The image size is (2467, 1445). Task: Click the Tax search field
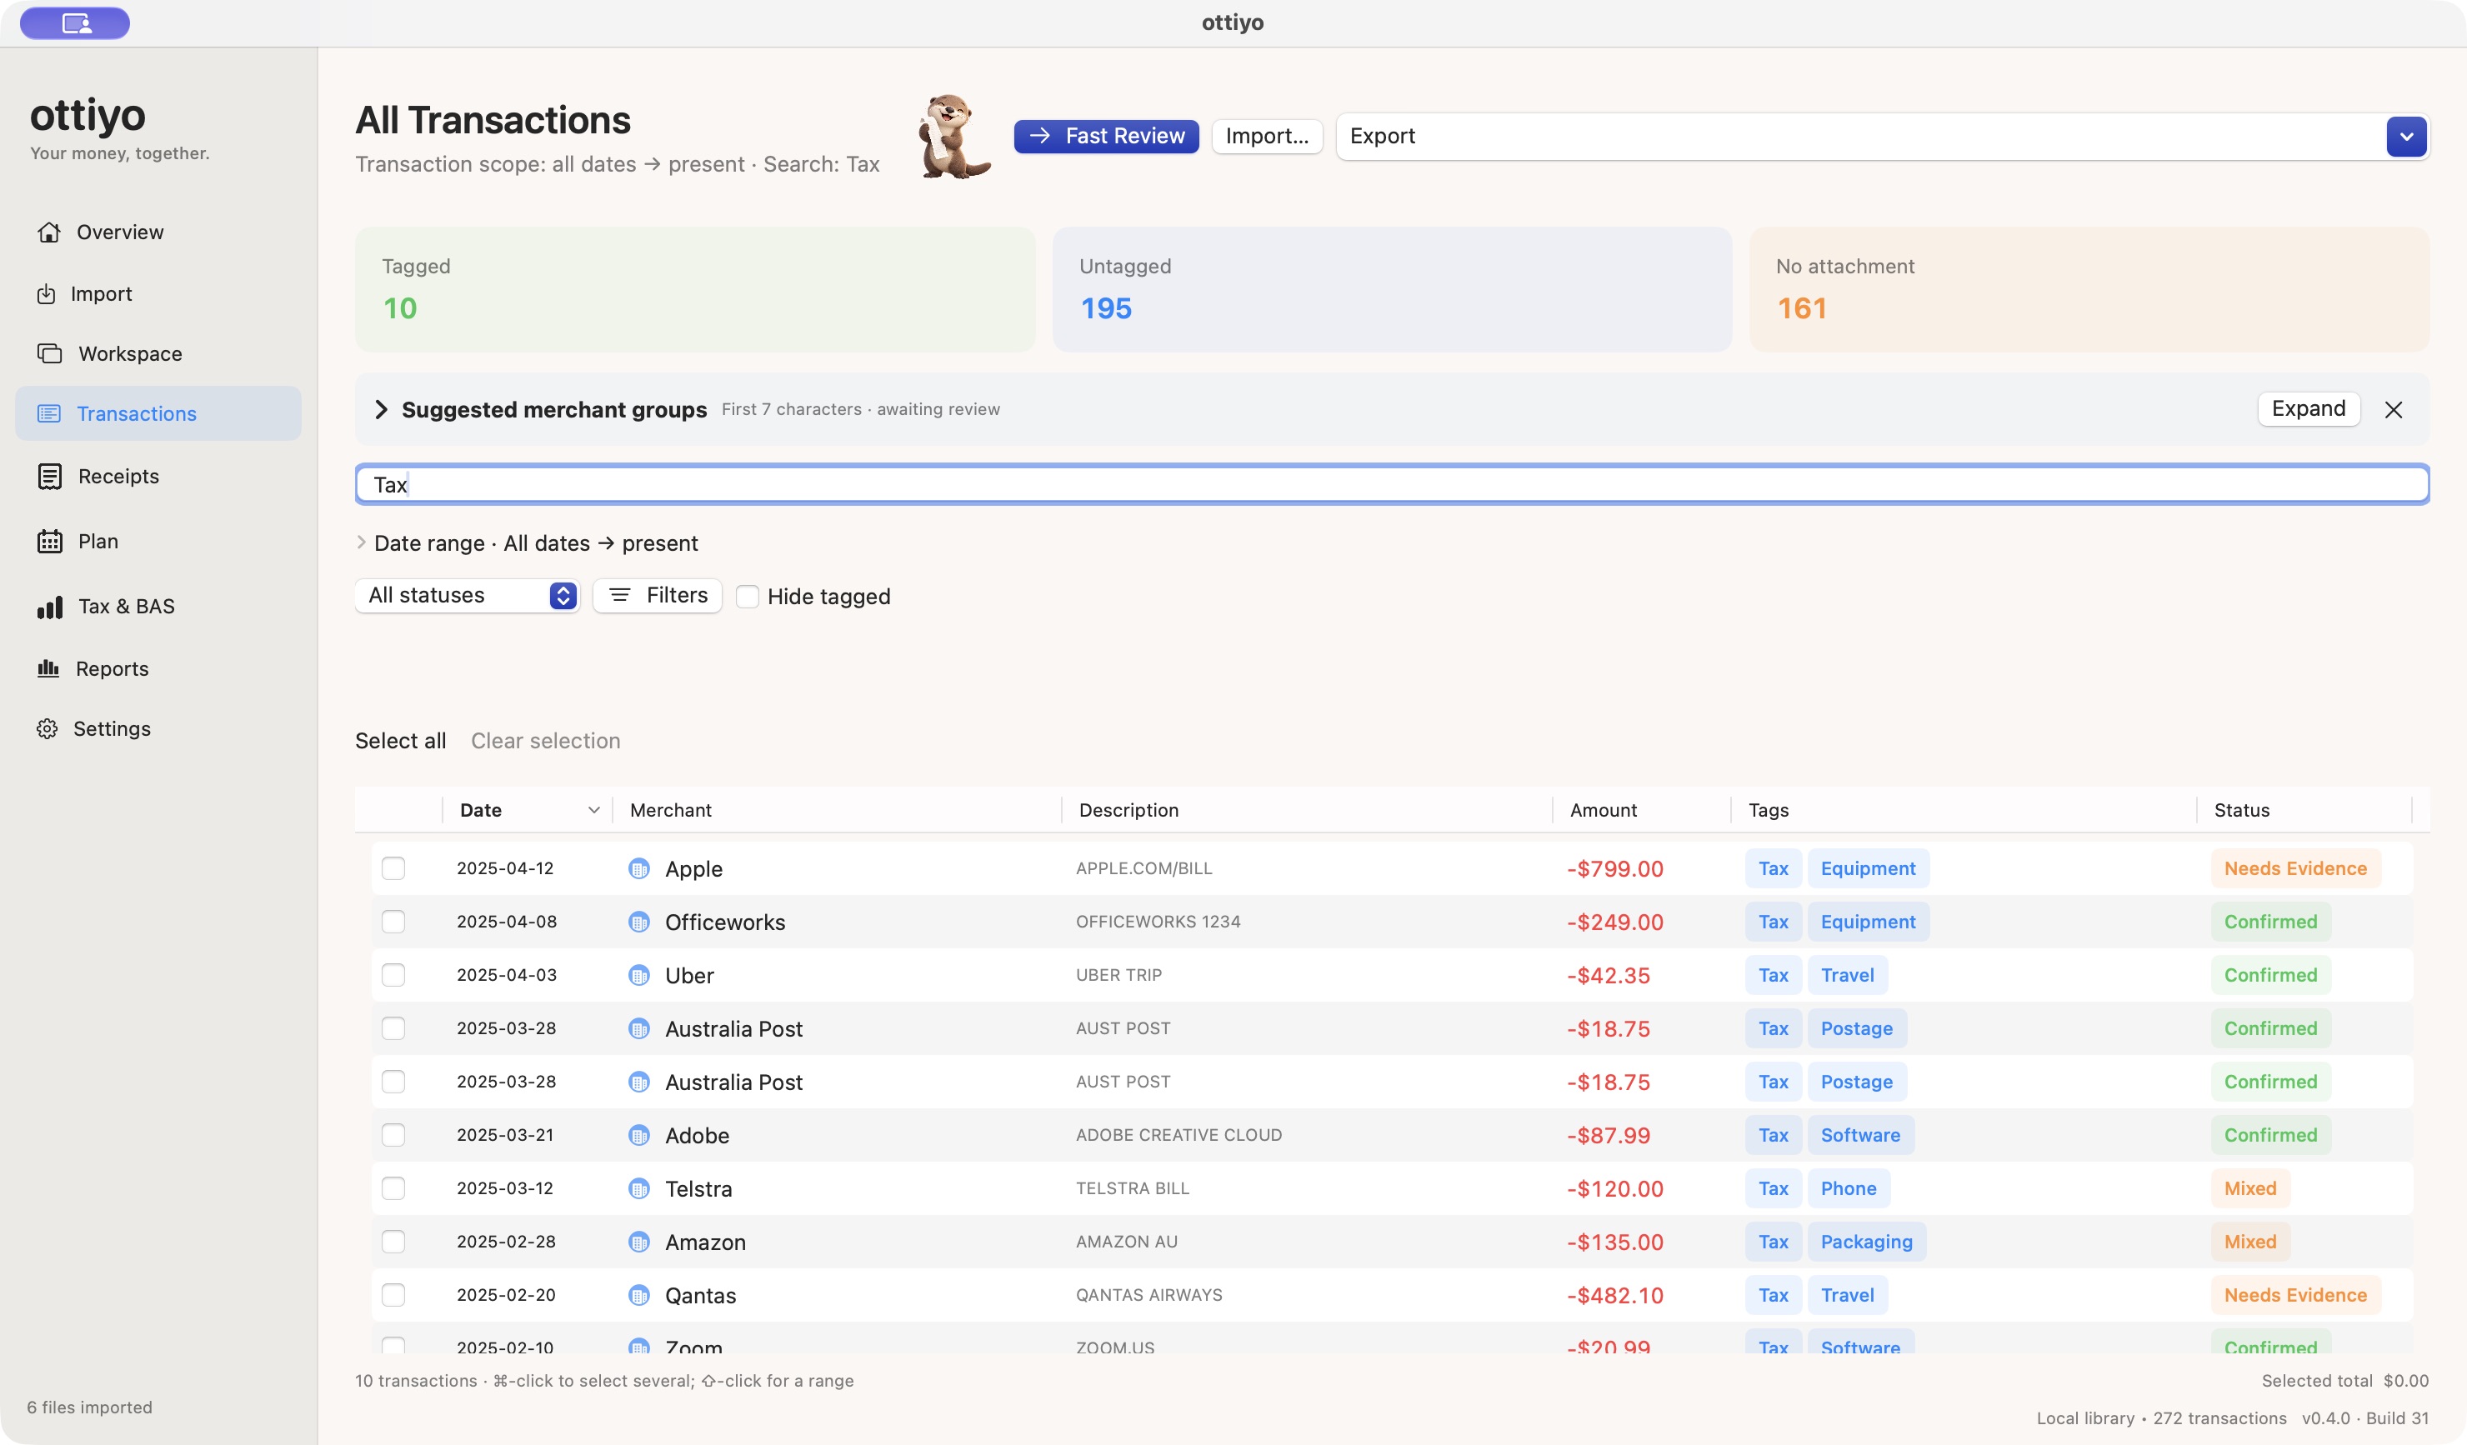coord(1391,485)
